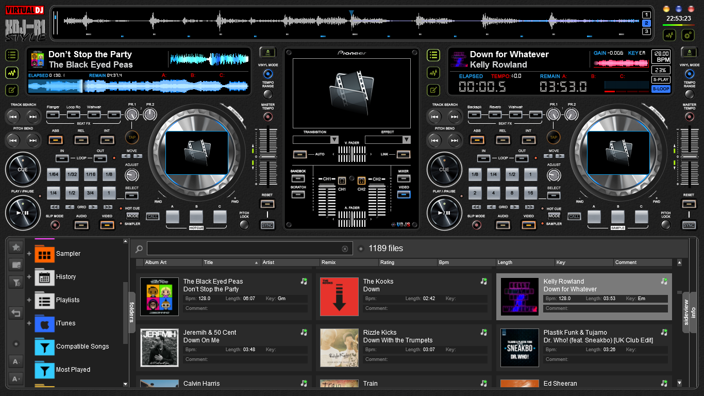The width and height of the screenshot is (704, 396).
Task: Click left deck SYNC button
Action: pyautogui.click(x=267, y=225)
